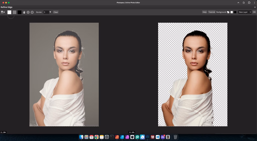
Task: Select the black background brush swatch
Action: point(20,12)
